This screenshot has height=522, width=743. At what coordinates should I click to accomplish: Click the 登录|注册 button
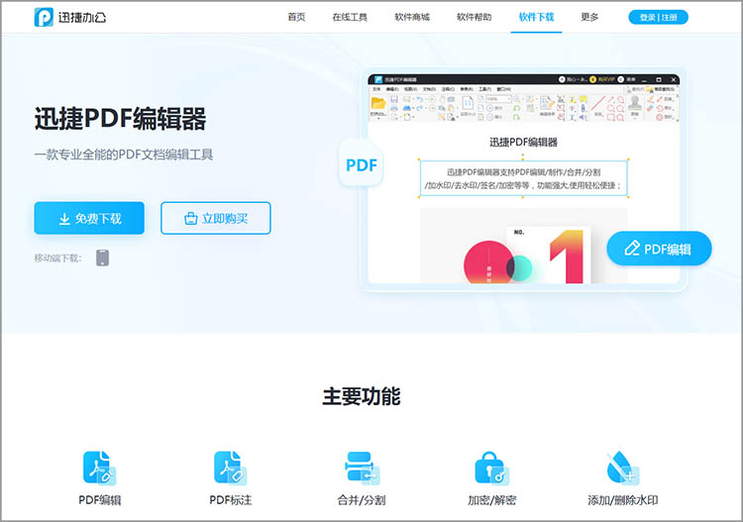(658, 17)
